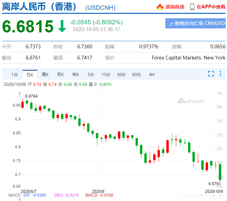Image resolution: width=227 pixels, height=201 pixels.
Task: Open the 月K monthly chart tab
Action: [x=60, y=74]
